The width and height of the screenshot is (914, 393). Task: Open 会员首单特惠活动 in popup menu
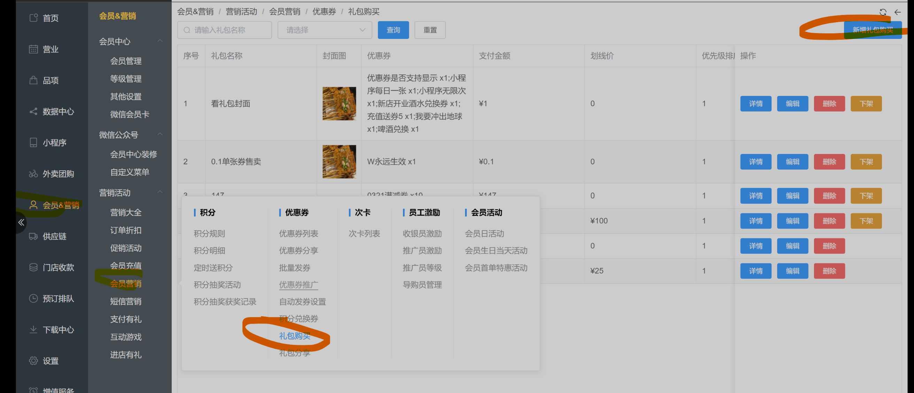click(x=496, y=268)
